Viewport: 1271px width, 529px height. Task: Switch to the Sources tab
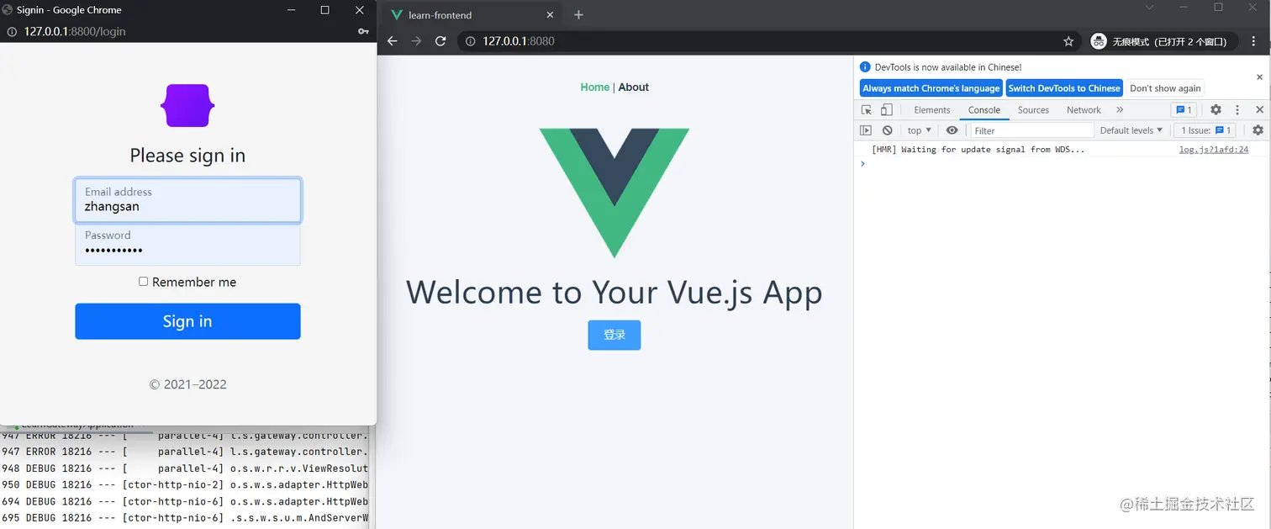click(x=1033, y=110)
